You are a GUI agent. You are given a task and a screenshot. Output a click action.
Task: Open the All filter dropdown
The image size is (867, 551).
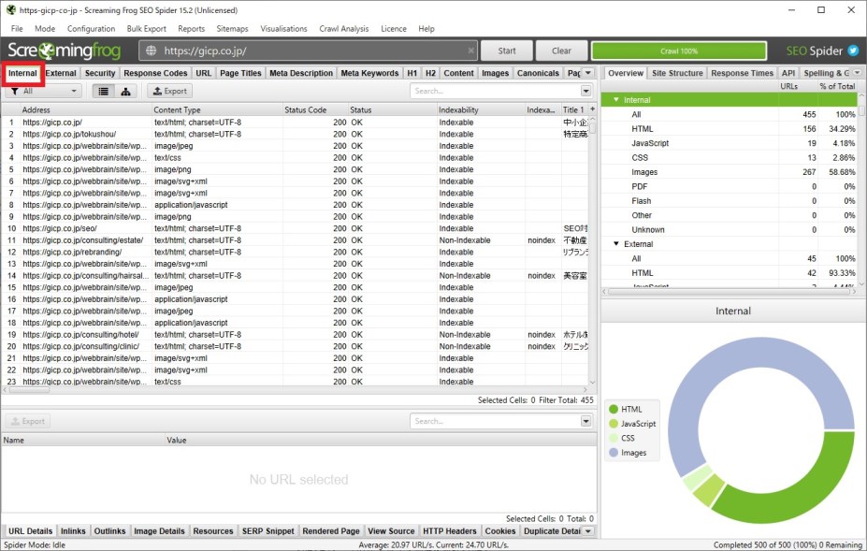[x=44, y=92]
